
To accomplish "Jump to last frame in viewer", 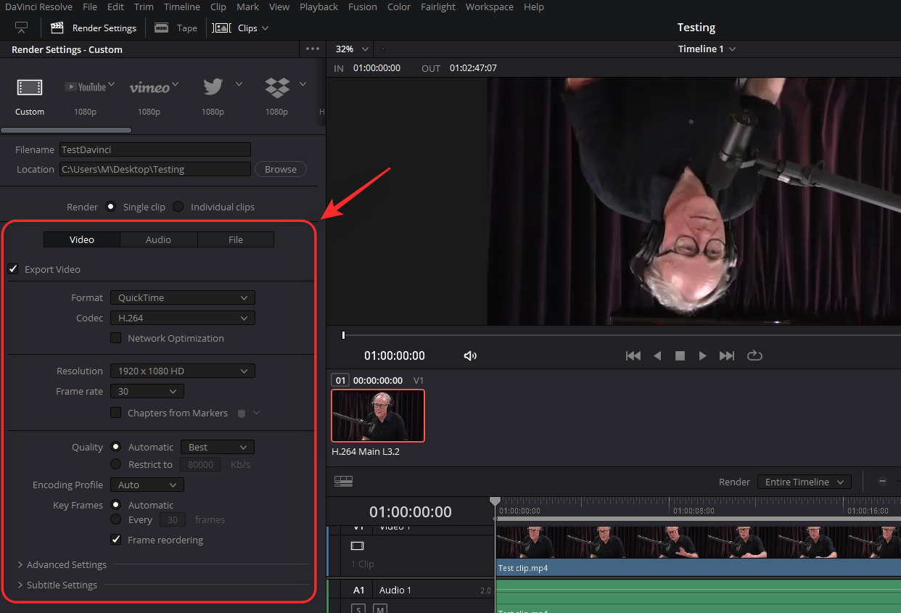I will pos(727,355).
